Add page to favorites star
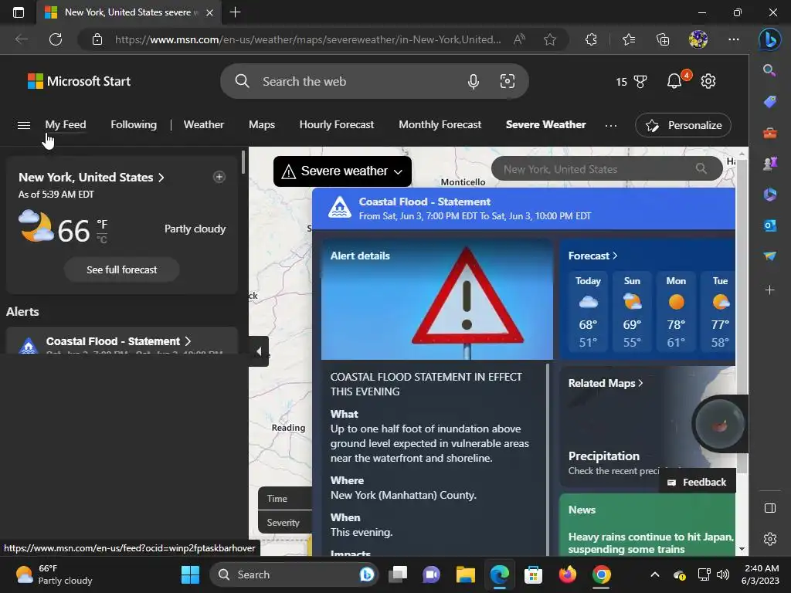This screenshot has width=791, height=593. [x=550, y=39]
